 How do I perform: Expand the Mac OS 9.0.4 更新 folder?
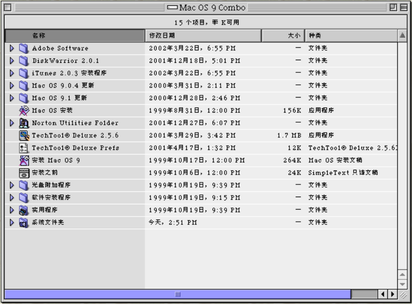click(11, 85)
